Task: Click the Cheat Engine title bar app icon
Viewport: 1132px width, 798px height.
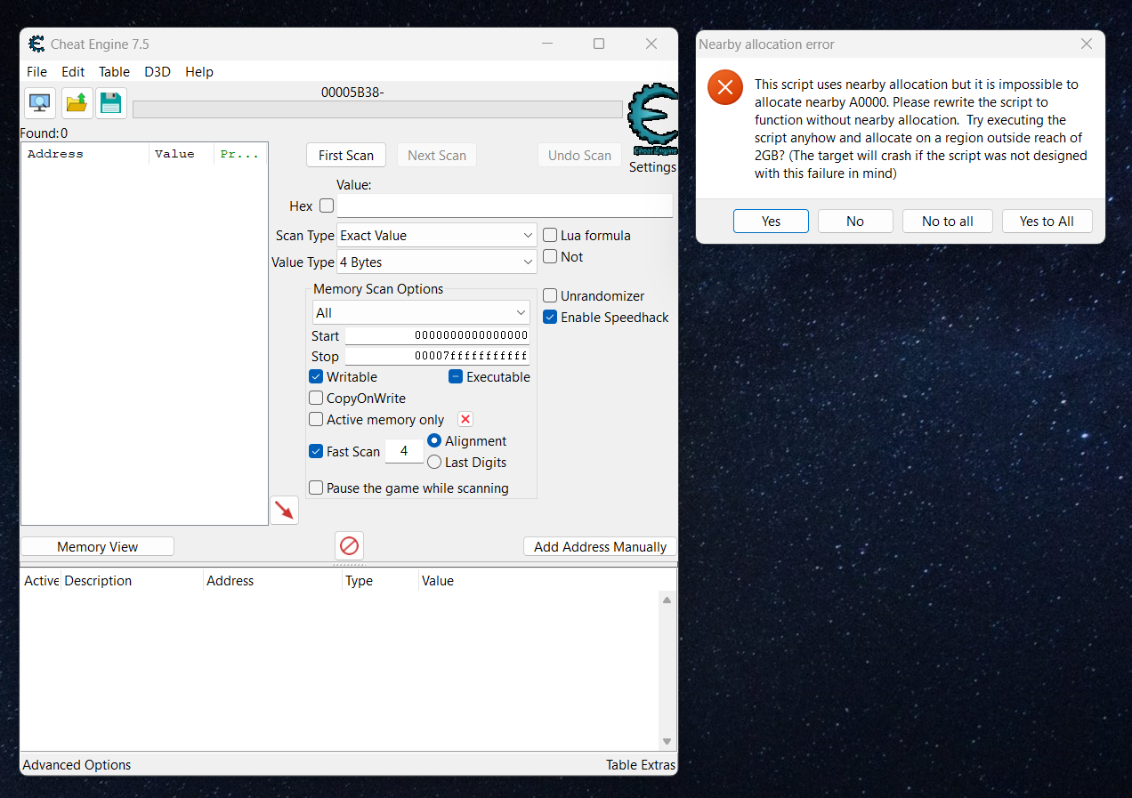Action: click(x=36, y=44)
